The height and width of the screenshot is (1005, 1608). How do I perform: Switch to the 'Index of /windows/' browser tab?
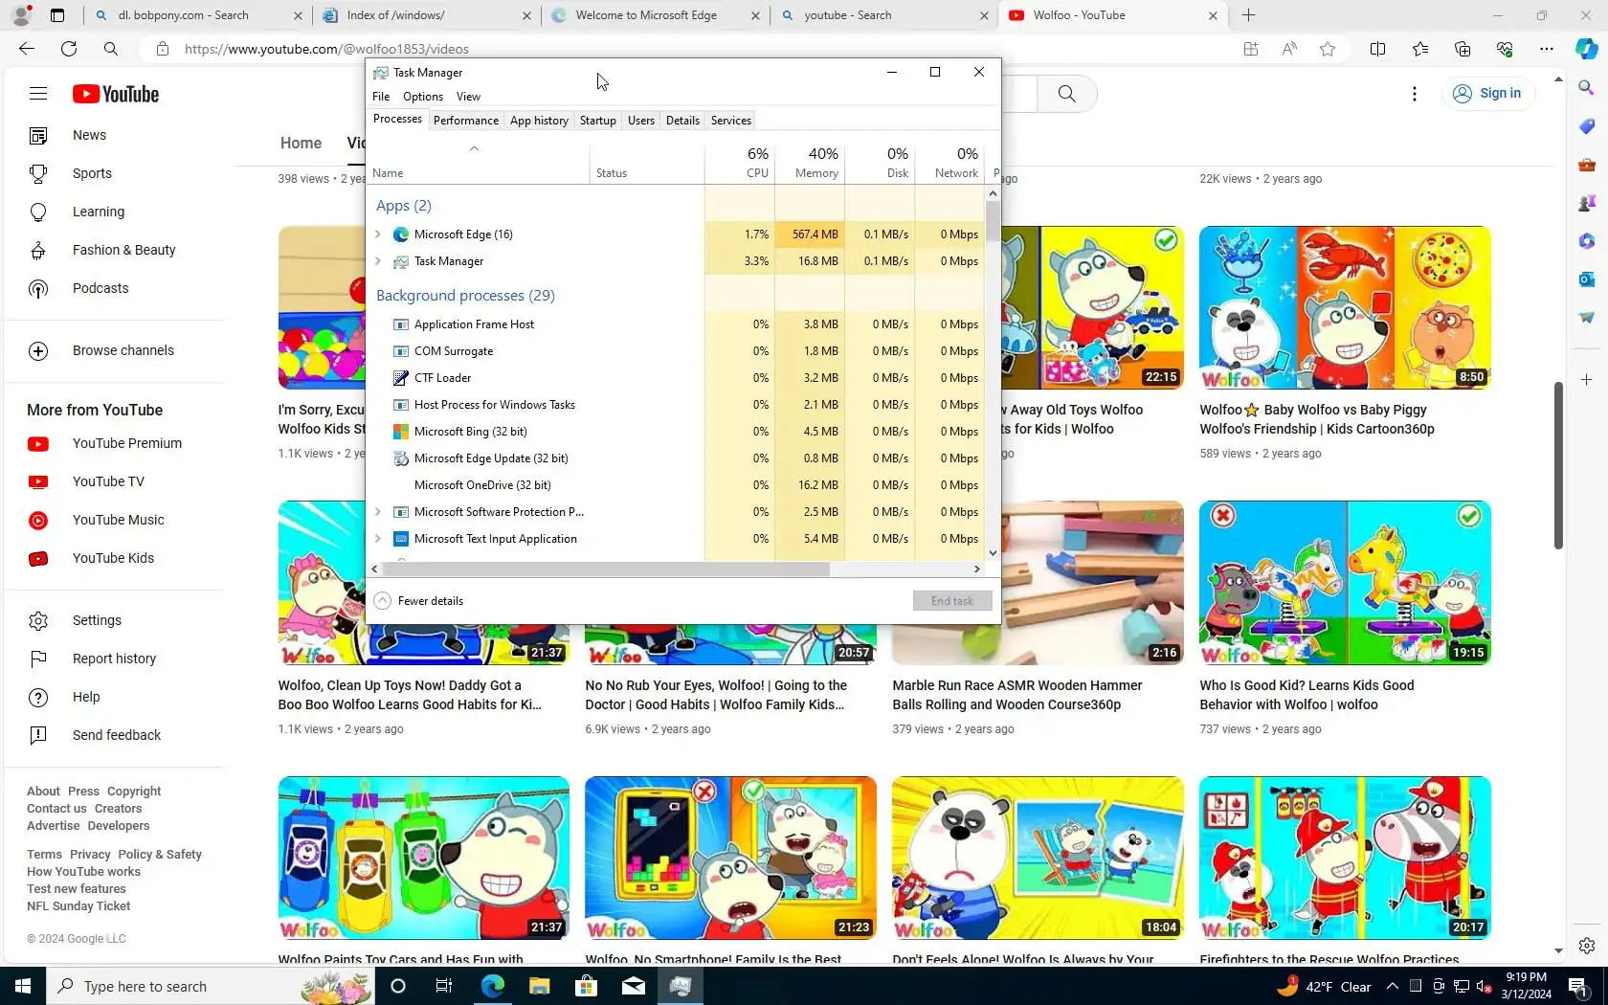point(426,15)
